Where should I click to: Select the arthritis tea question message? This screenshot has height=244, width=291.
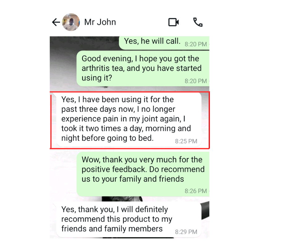click(x=143, y=68)
